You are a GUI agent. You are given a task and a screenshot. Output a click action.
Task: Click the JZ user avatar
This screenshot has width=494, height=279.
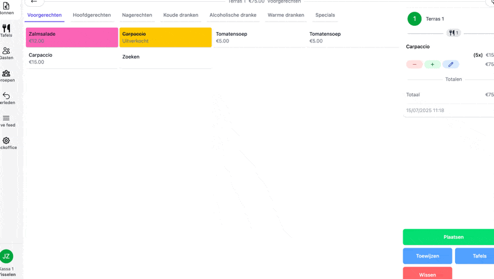(6, 256)
